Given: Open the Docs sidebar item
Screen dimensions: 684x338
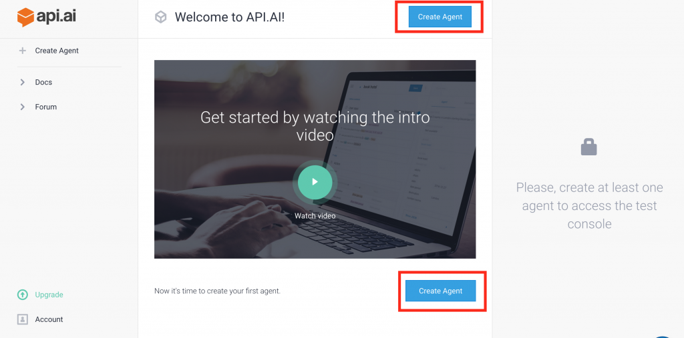Looking at the screenshot, I should (x=43, y=82).
